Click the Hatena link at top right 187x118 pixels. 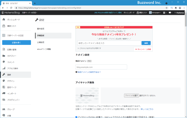point(179,13)
